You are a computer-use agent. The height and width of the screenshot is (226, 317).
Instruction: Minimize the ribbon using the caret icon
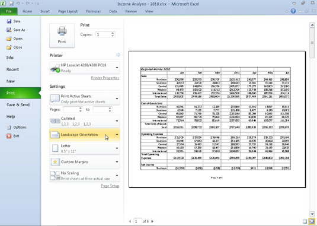click(287, 11)
